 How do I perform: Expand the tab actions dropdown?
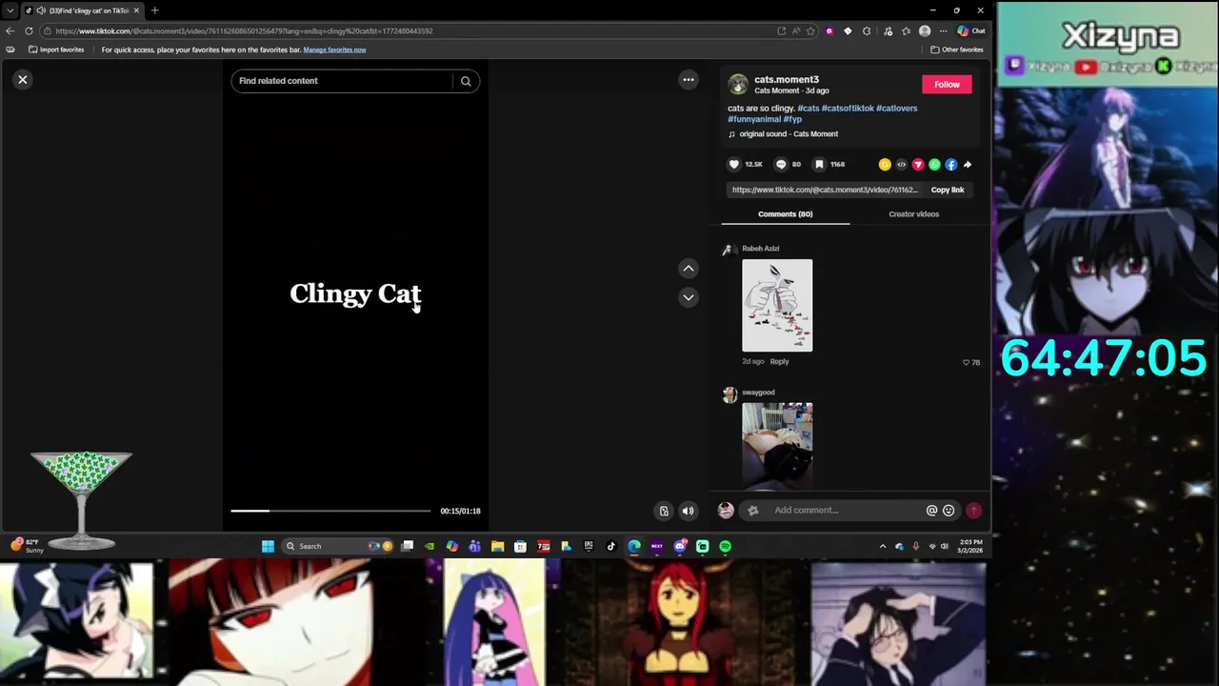(x=10, y=10)
